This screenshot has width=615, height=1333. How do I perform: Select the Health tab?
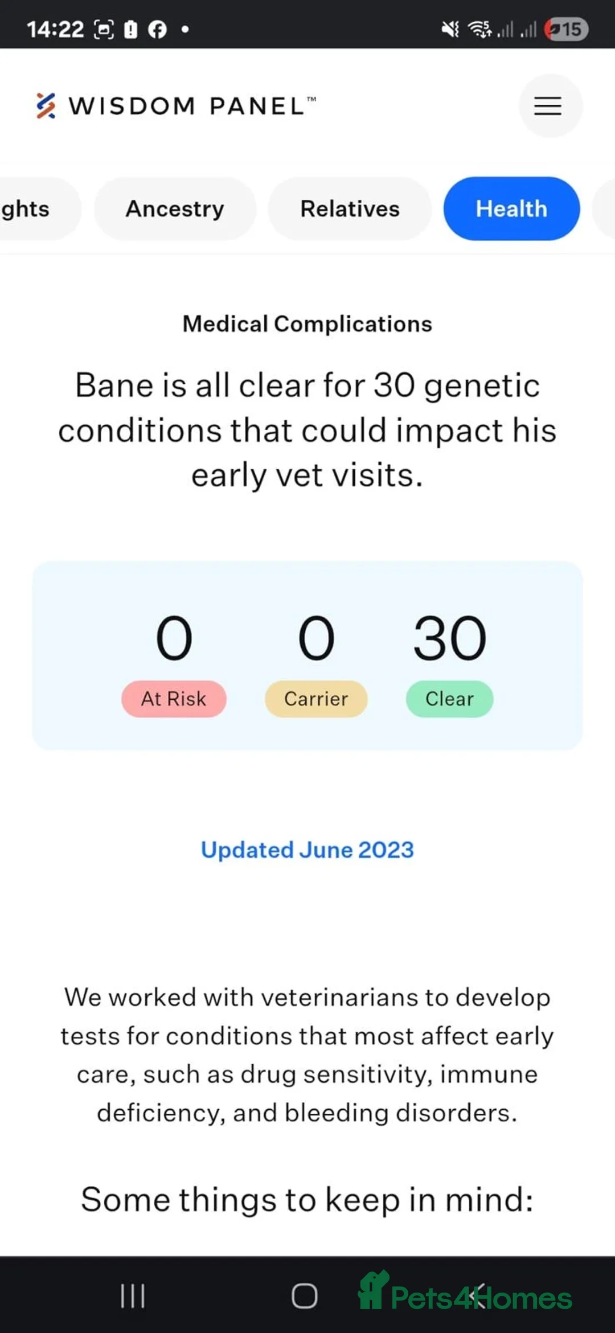click(x=511, y=208)
